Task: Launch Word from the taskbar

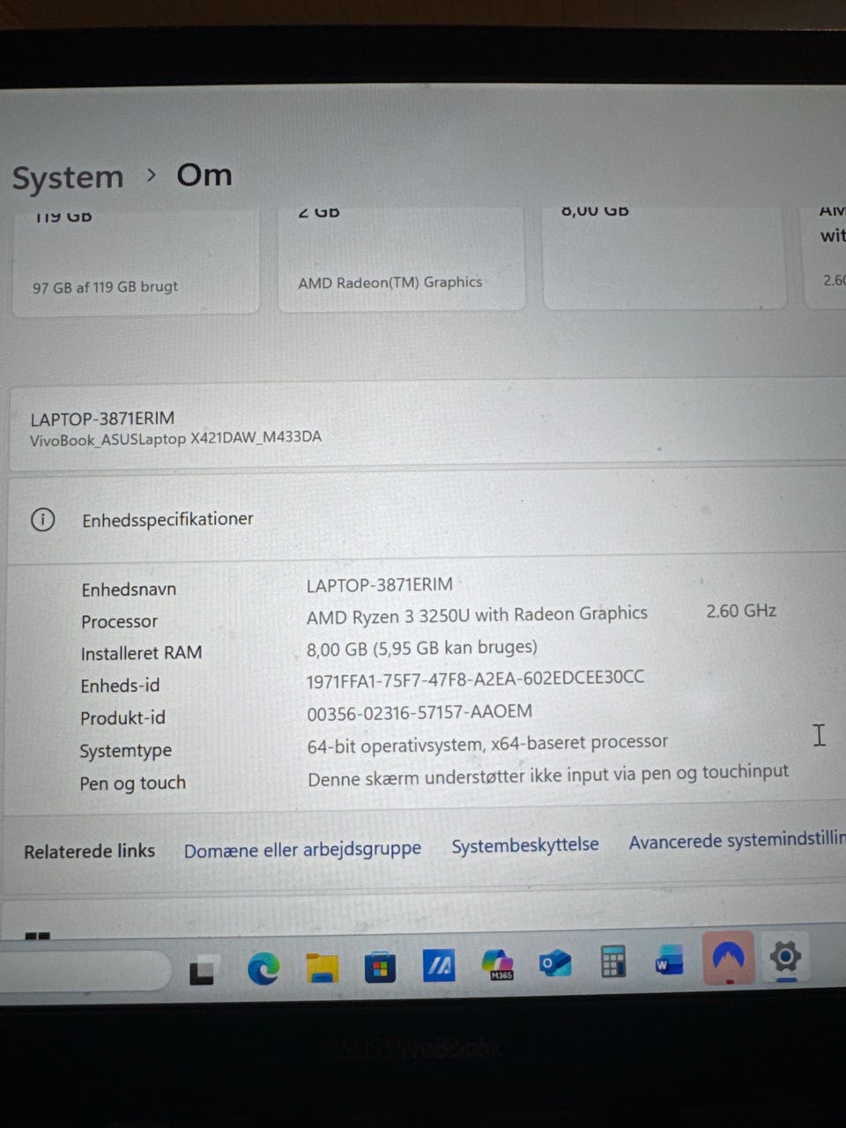Action: coord(670,961)
